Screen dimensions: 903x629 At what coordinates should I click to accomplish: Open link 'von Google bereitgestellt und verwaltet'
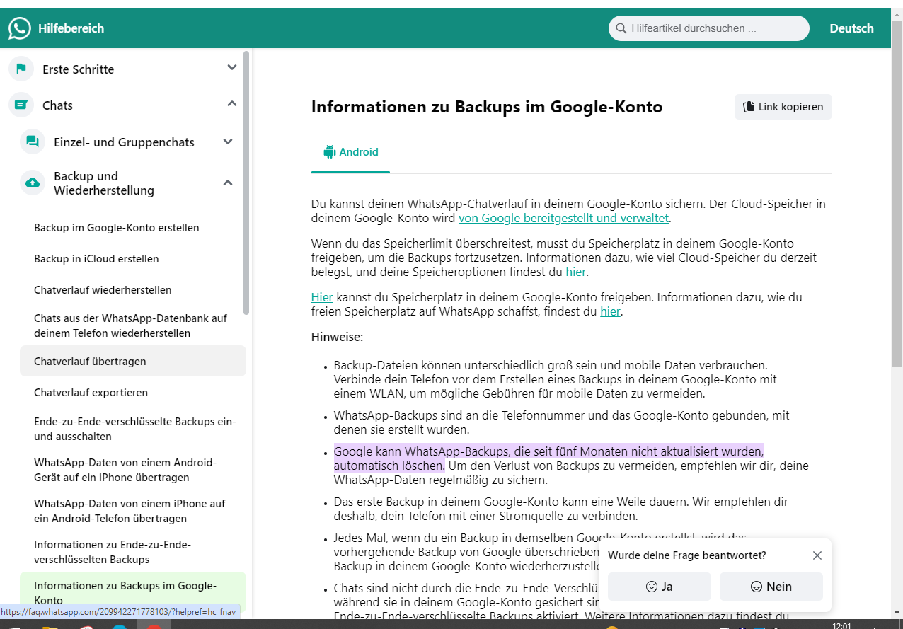click(563, 218)
